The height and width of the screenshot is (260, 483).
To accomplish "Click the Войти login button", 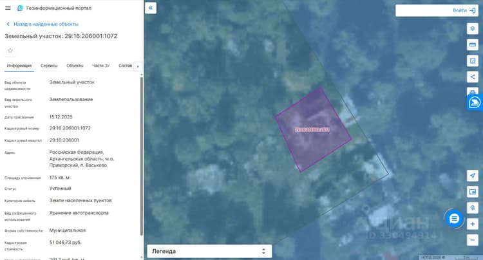I will (460, 10).
